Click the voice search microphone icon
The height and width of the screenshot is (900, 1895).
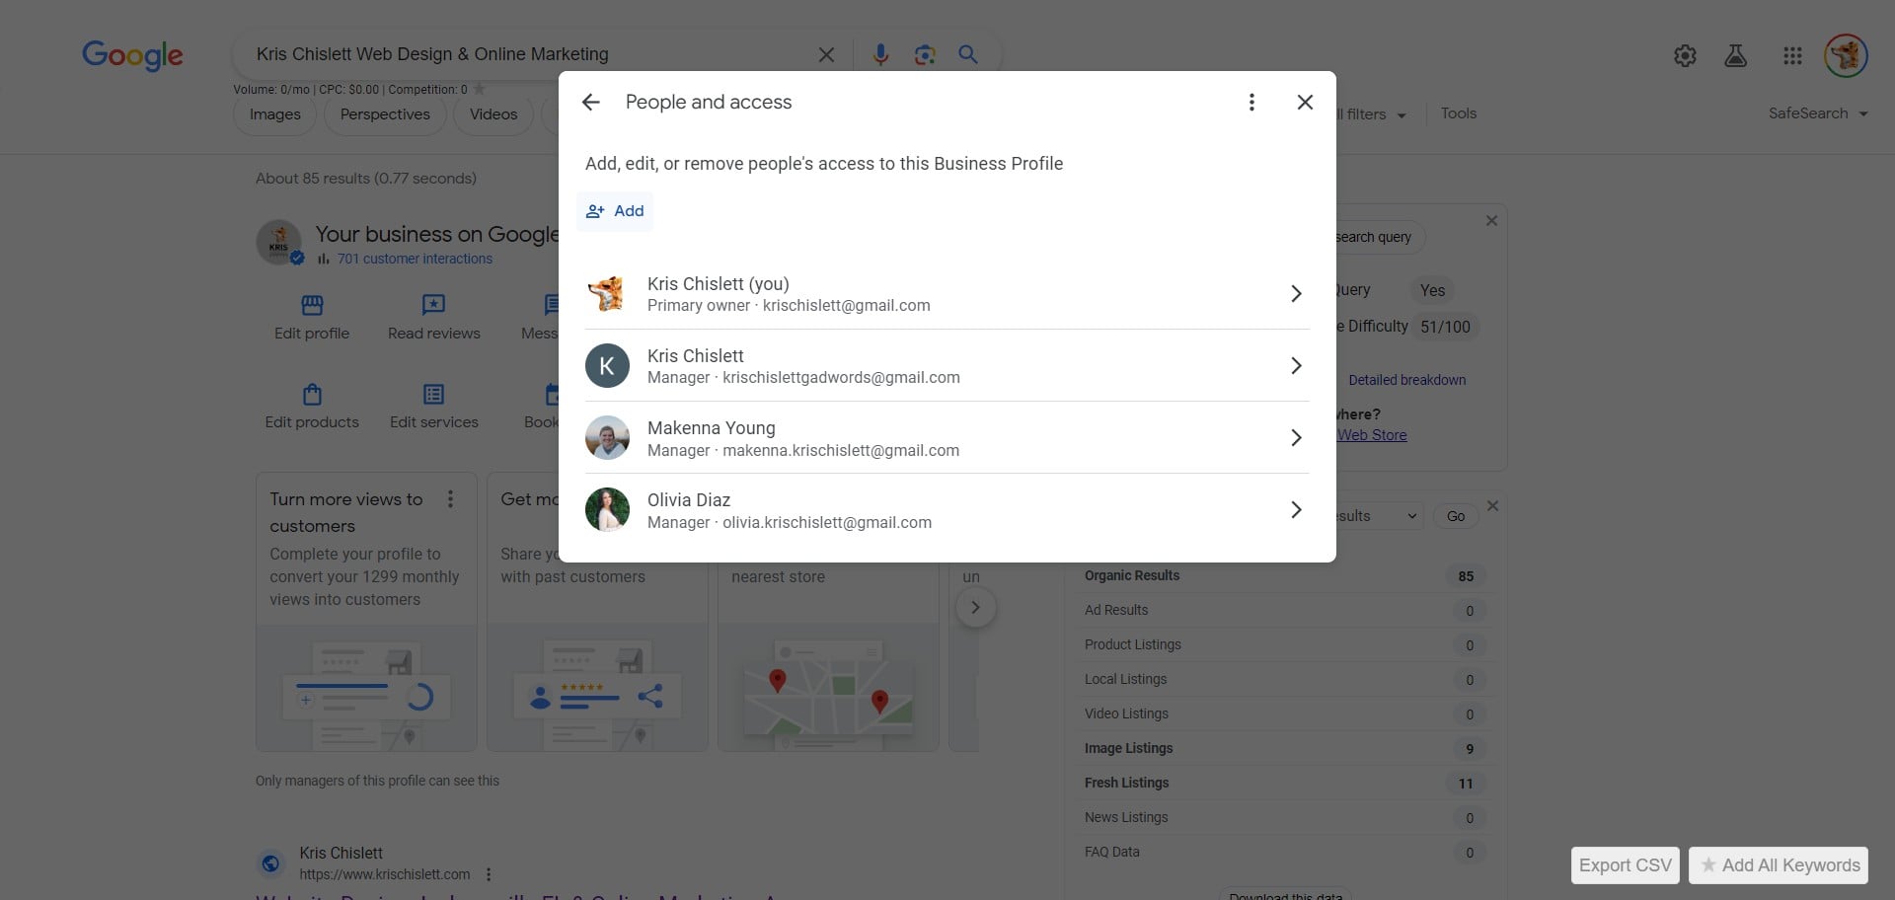[x=880, y=55]
